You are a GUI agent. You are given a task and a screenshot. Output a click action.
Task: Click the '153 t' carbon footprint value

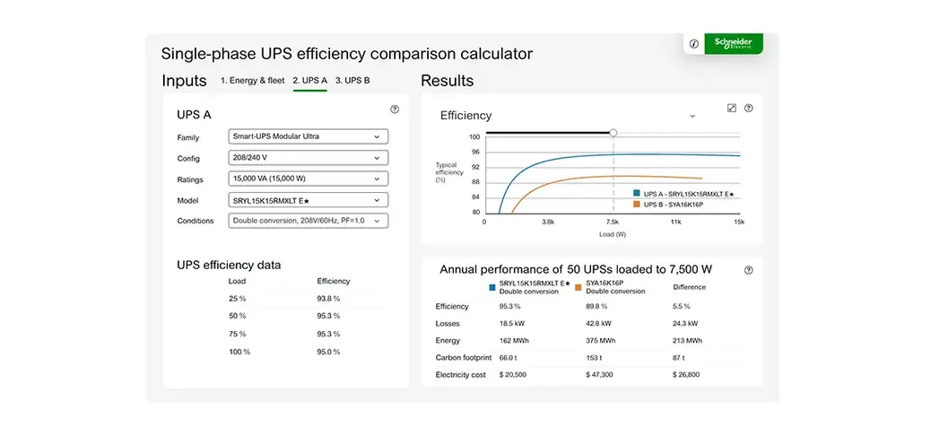(594, 358)
